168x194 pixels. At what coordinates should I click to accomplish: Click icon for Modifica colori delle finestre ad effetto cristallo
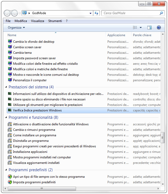click(10, 63)
